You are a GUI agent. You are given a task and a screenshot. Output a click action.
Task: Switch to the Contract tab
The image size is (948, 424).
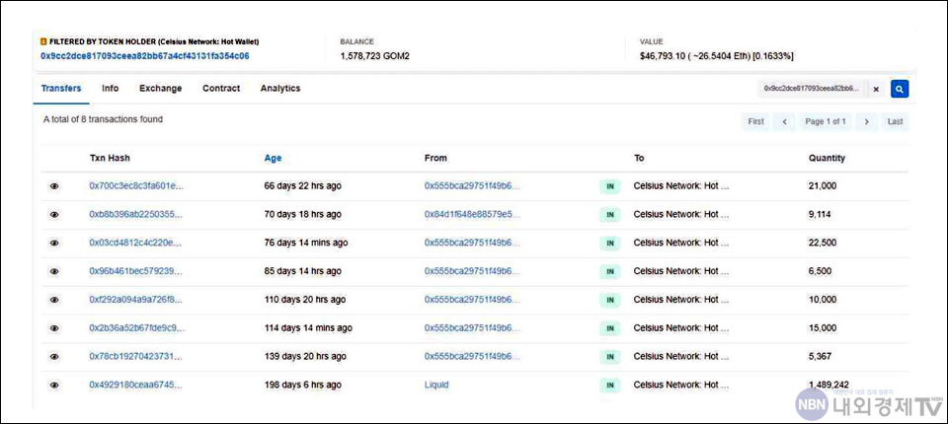tap(221, 89)
